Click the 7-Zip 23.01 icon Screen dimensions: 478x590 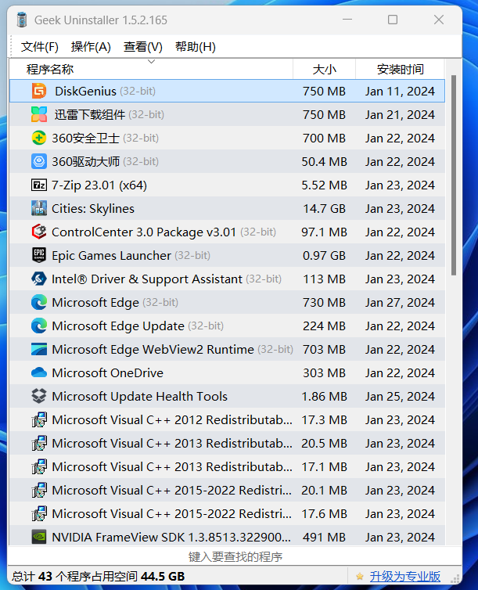39,185
